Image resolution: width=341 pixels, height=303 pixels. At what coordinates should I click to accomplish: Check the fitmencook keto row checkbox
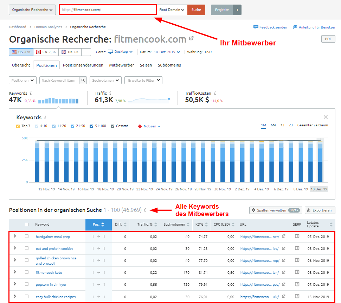tap(27, 272)
